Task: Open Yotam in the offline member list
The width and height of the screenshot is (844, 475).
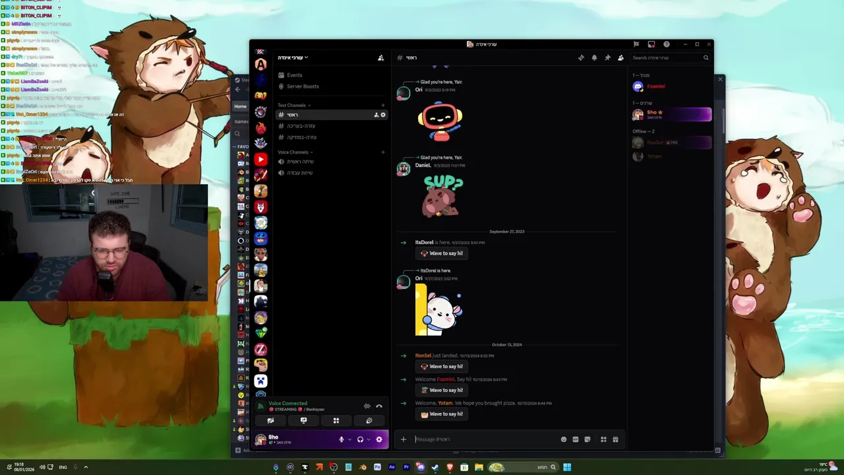Action: pos(671,156)
